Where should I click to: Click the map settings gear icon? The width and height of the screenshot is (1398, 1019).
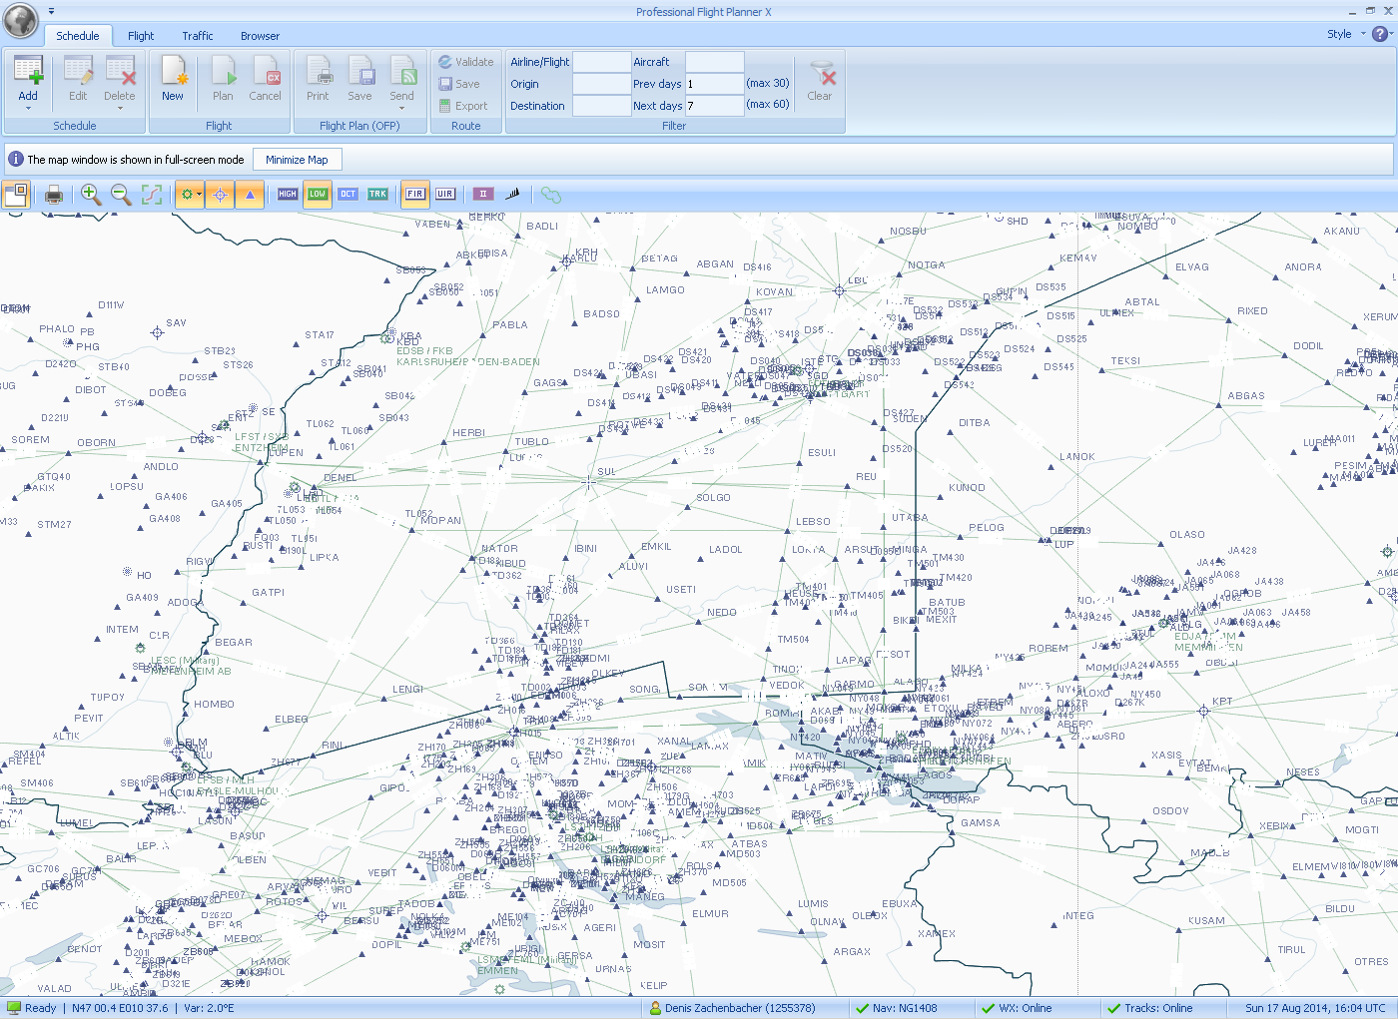pos(185,195)
